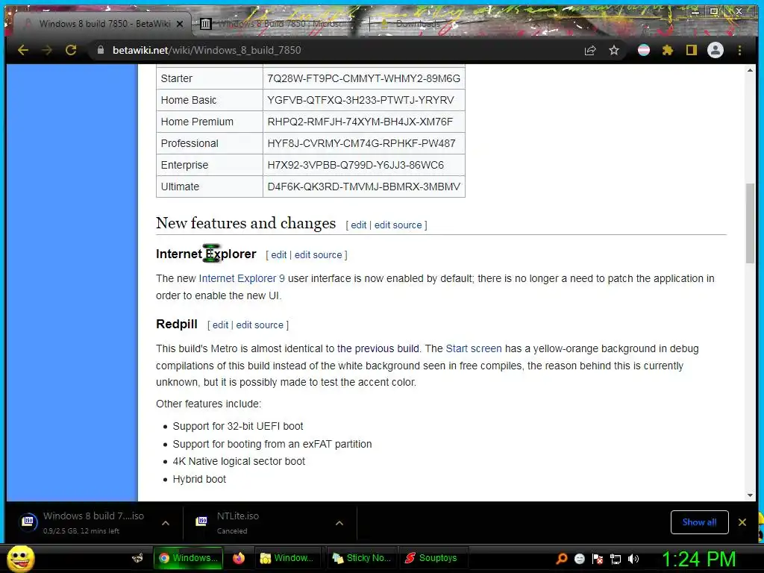Click the vertical scrollbar thumb
Screen dimensions: 764x573
point(750,224)
